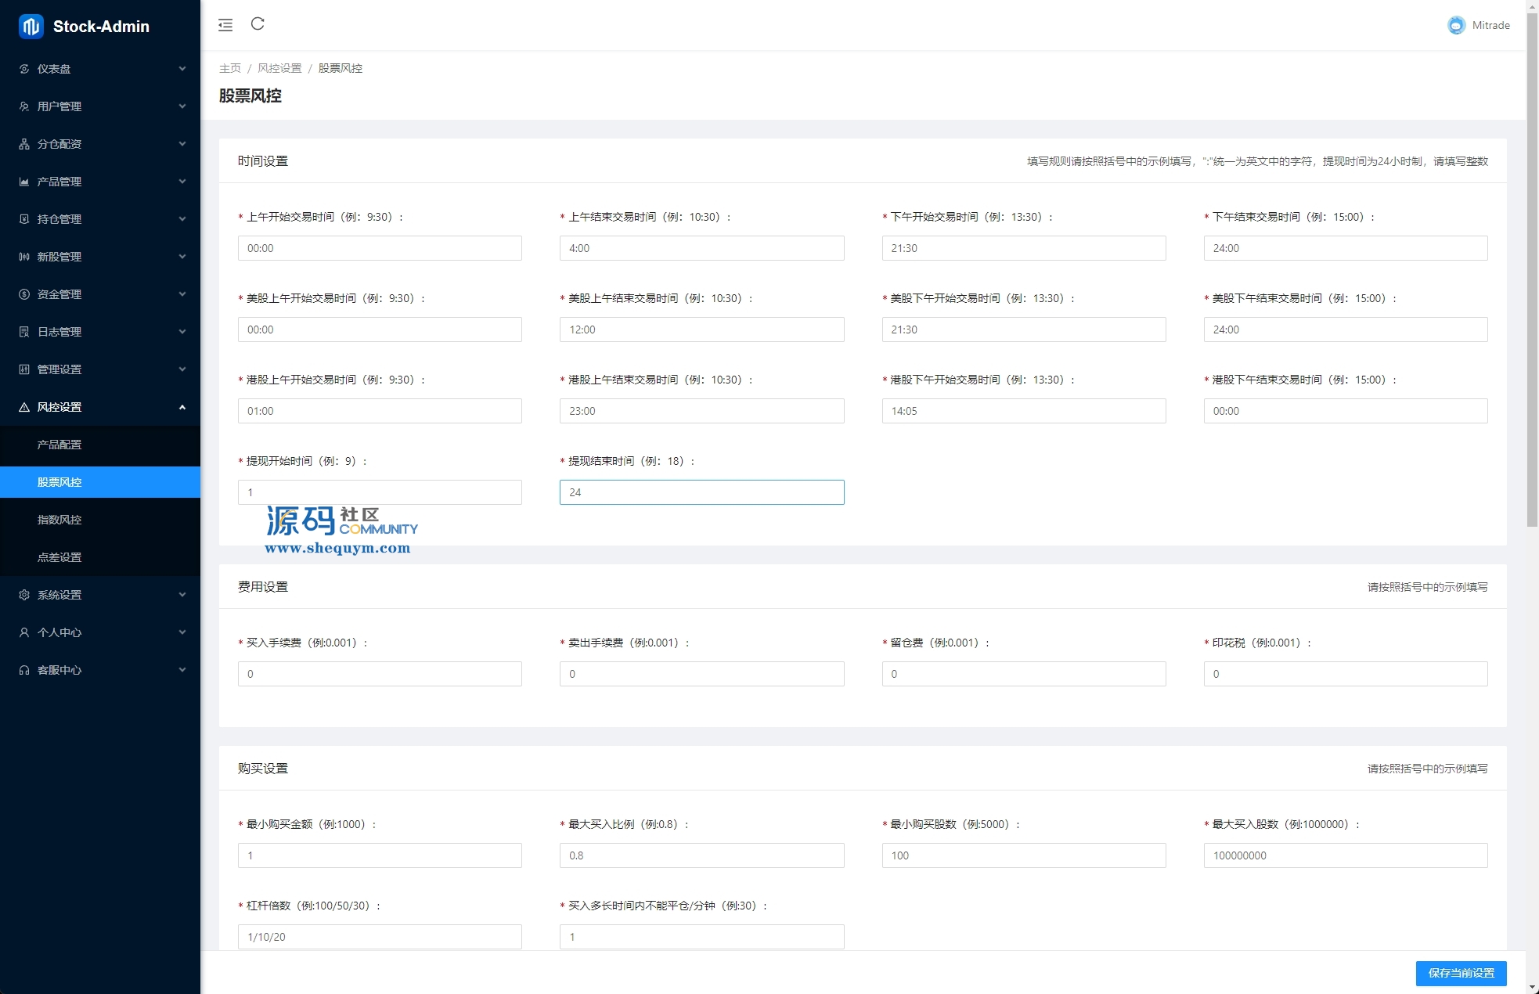Click the 提现结束时间 input field
This screenshot has width=1539, height=994.
[x=701, y=492]
